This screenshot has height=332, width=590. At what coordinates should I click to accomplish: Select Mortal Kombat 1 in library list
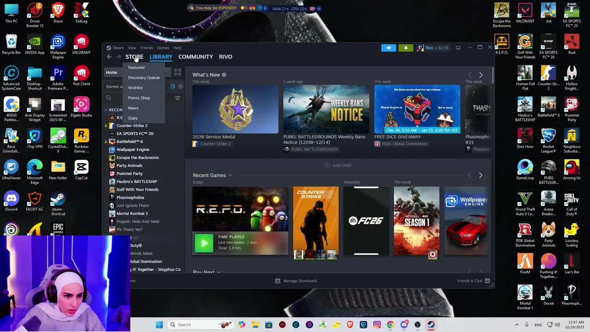(x=132, y=213)
